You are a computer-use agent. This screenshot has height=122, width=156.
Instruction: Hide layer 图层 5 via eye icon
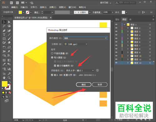click(116, 38)
